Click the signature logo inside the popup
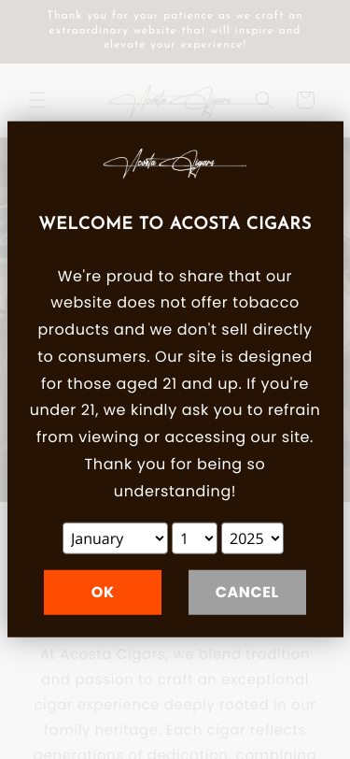 (x=175, y=164)
